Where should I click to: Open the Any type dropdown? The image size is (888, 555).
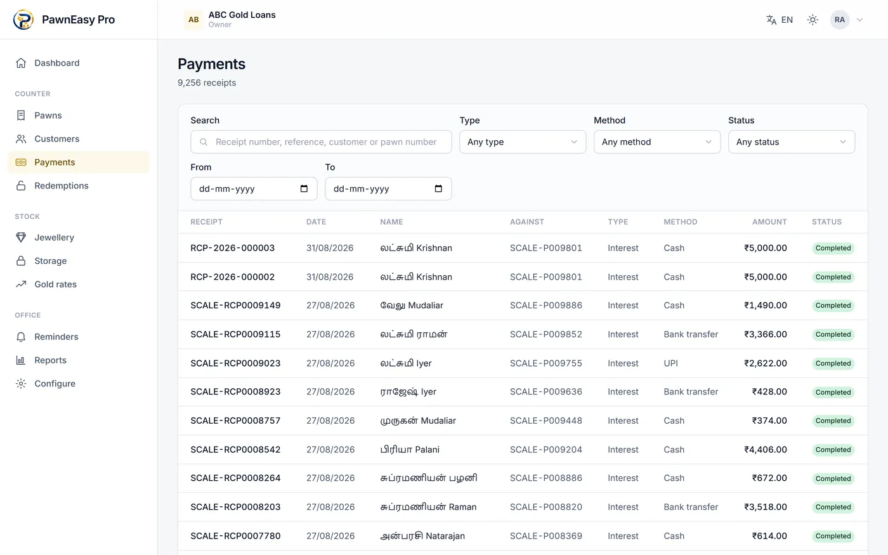click(x=523, y=142)
